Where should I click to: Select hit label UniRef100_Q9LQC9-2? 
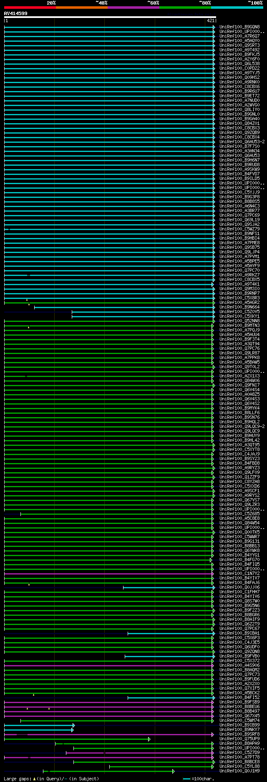[242, 427]
